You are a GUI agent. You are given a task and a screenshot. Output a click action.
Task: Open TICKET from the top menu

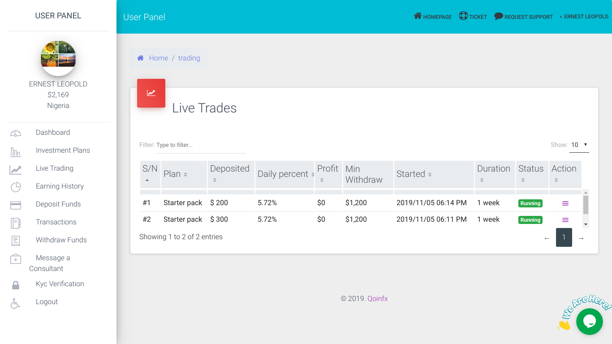[473, 17]
